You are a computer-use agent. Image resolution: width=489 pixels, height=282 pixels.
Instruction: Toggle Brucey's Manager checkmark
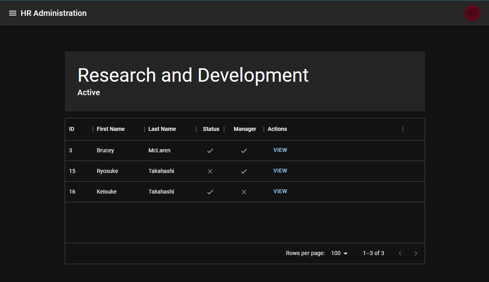tap(244, 150)
